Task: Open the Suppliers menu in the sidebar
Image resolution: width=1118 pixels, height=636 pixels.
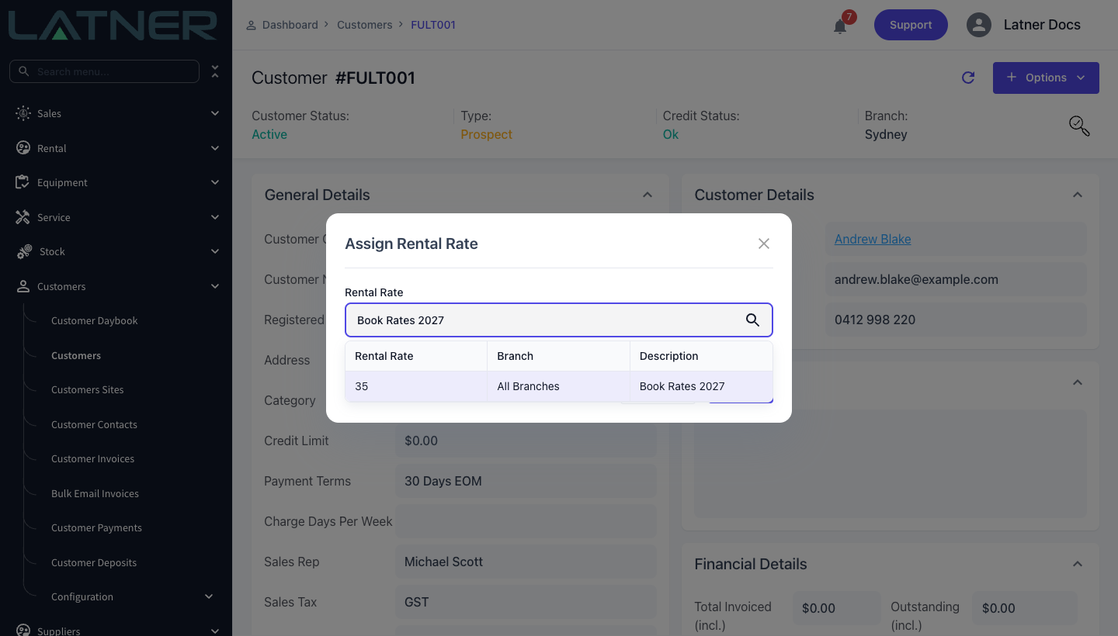Action: [59, 631]
